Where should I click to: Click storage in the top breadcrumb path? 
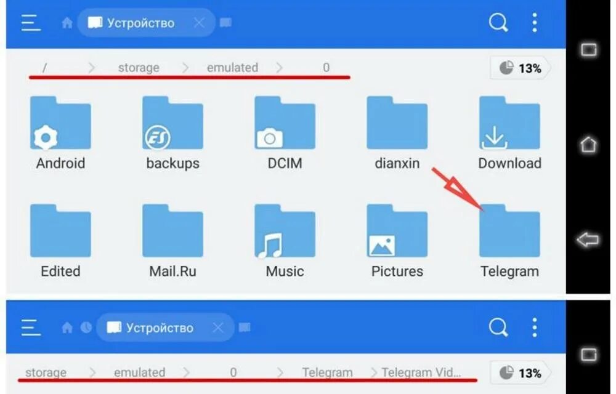(x=139, y=68)
